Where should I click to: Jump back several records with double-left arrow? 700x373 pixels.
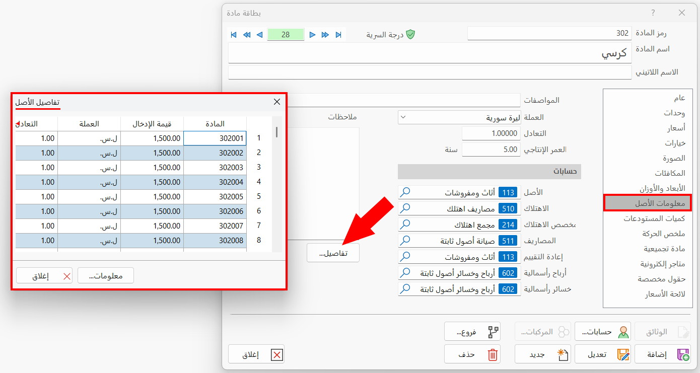click(x=247, y=35)
